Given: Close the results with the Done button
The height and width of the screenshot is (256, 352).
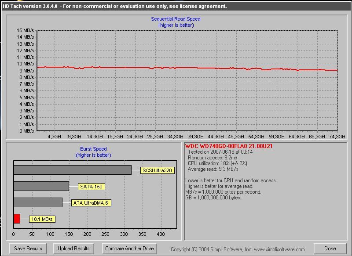Looking at the screenshot, I should pyautogui.click(x=330, y=249).
